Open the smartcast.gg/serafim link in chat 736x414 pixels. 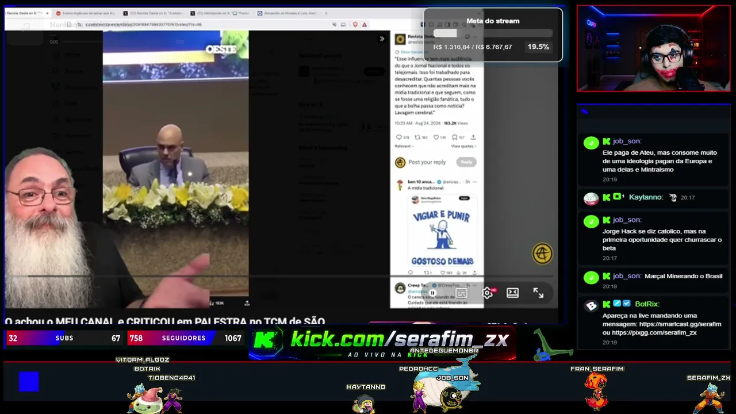pyautogui.click(x=680, y=324)
